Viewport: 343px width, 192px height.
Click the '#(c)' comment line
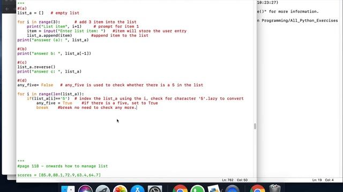tap(22, 62)
